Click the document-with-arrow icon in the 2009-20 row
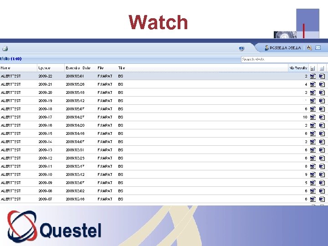Screen dimensions: 328x246 (x=313, y=92)
